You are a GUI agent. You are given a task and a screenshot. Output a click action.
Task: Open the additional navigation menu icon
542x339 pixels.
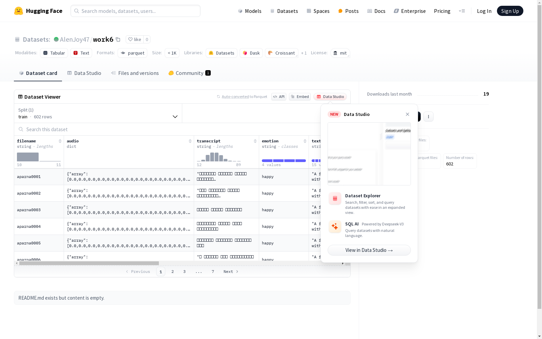click(x=462, y=11)
